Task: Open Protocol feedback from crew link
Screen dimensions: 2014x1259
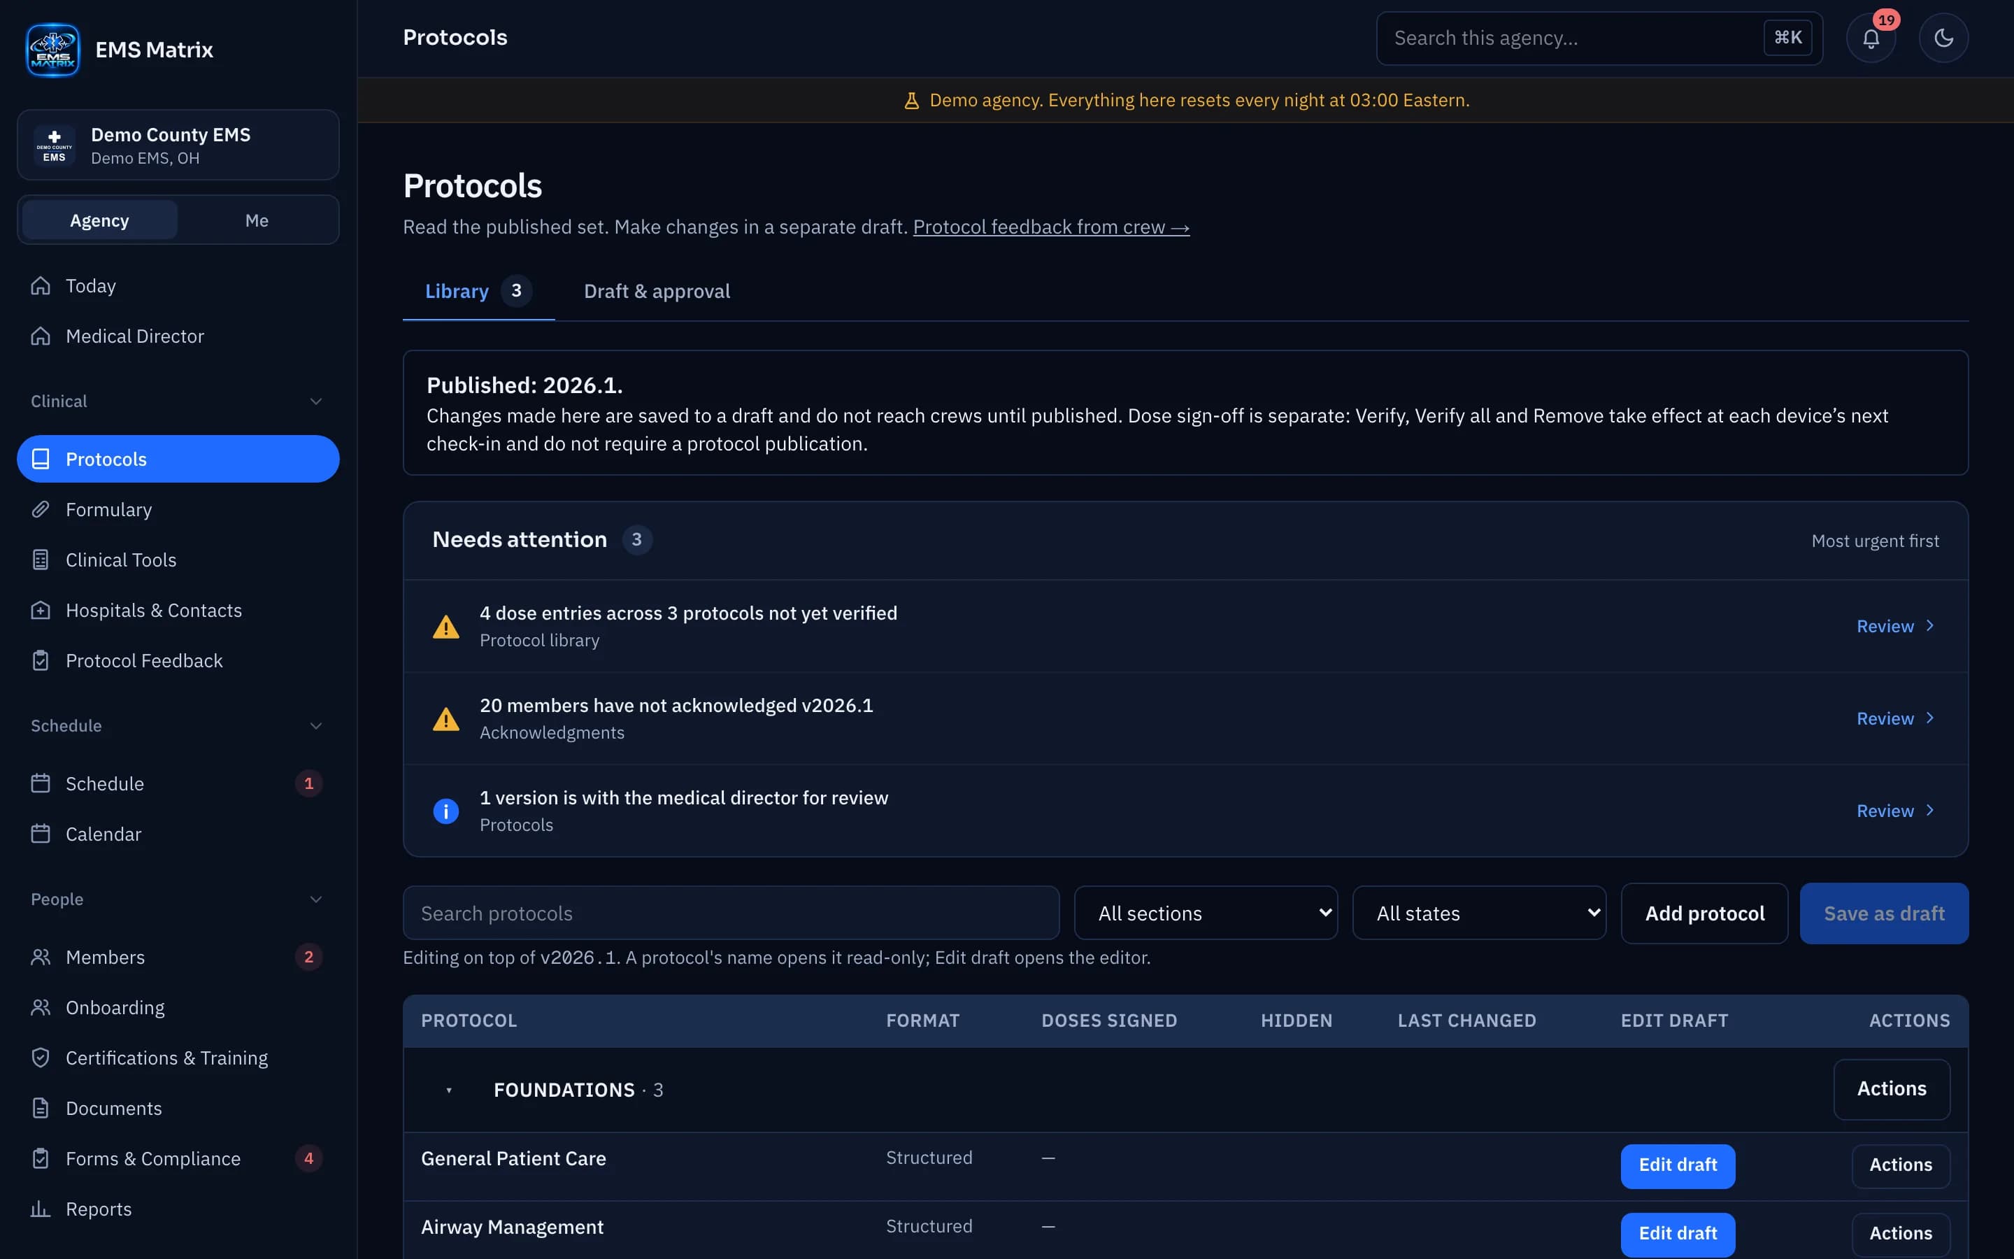Action: 1051,227
